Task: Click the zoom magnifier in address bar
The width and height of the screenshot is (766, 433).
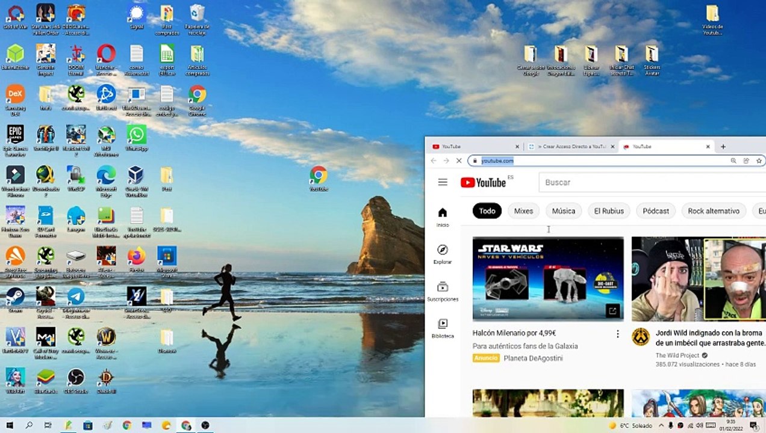Action: coord(733,161)
